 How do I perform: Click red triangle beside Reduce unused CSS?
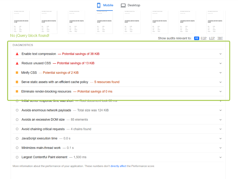(17, 63)
